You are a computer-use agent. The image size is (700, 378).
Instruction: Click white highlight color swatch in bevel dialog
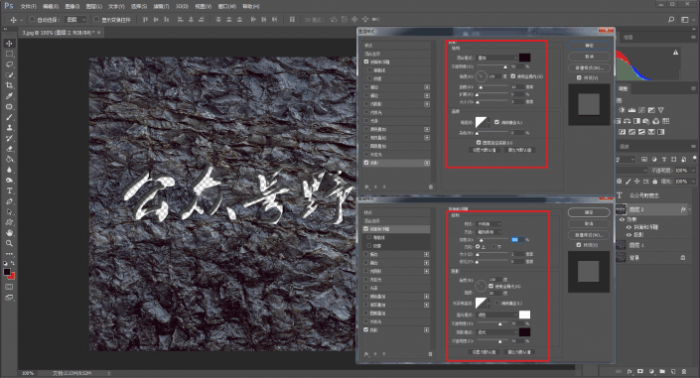[525, 315]
